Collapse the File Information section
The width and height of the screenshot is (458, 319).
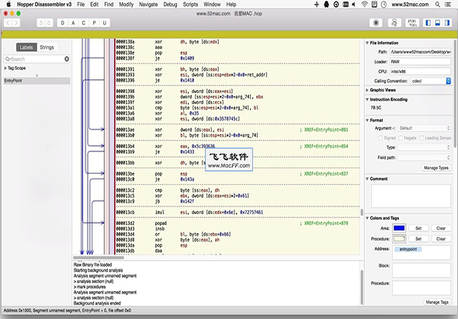(367, 43)
